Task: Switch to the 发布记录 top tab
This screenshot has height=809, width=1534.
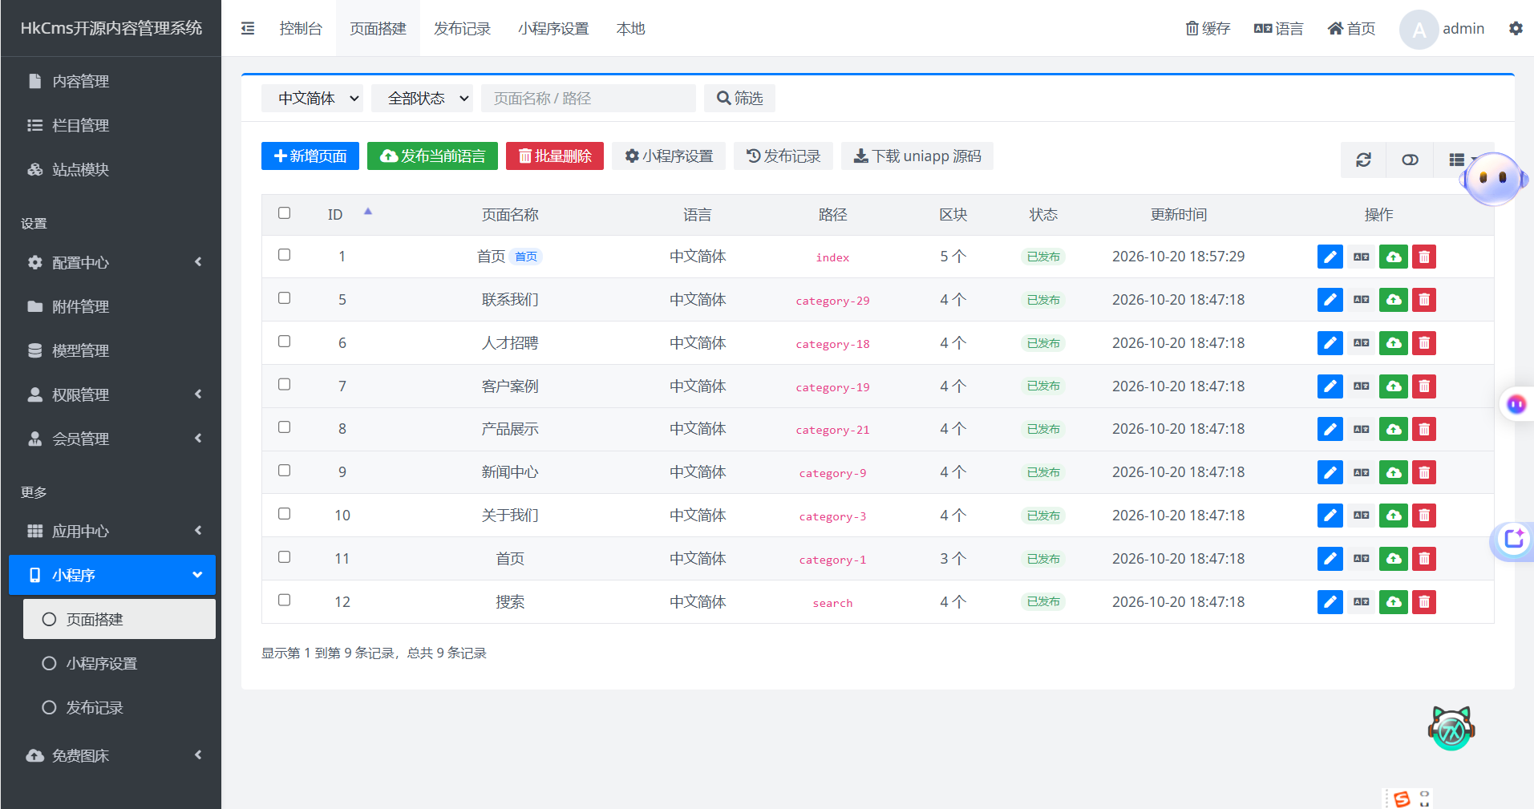Action: (x=462, y=28)
